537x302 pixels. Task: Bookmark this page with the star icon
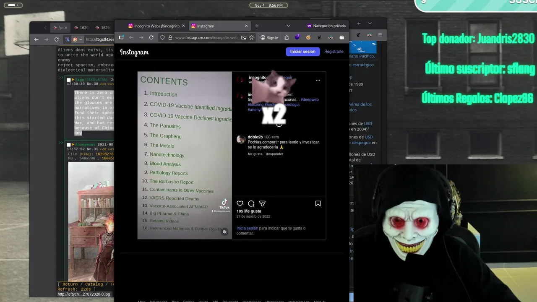(x=251, y=37)
